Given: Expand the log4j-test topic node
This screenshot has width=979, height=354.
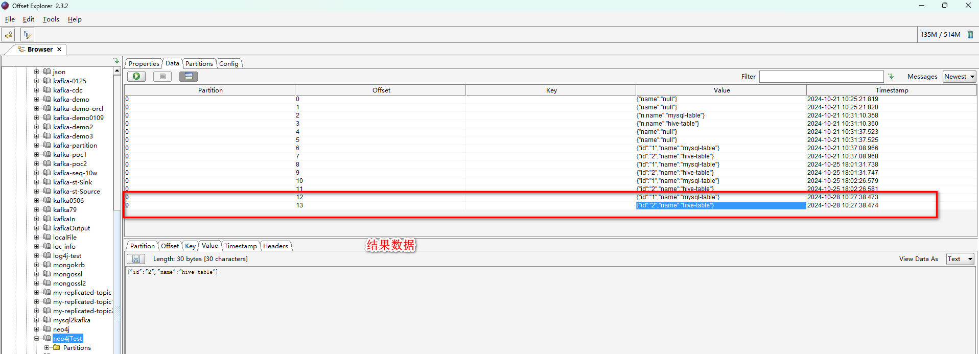Looking at the screenshot, I should [37, 255].
